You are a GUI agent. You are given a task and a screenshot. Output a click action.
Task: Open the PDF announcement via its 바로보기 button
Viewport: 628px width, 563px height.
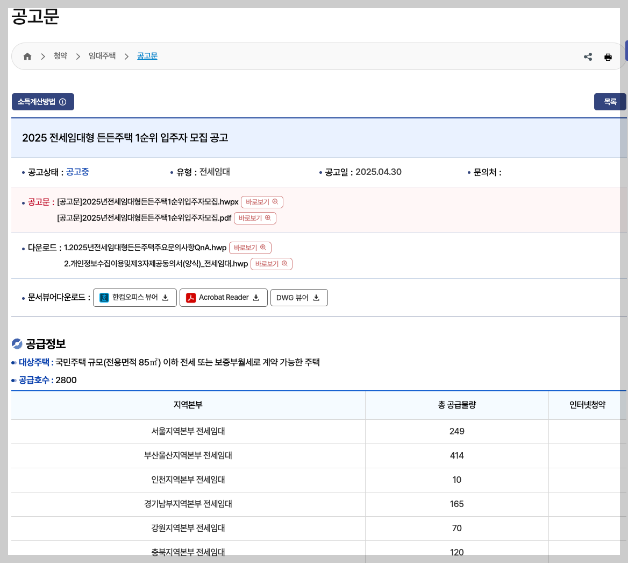pyautogui.click(x=255, y=218)
